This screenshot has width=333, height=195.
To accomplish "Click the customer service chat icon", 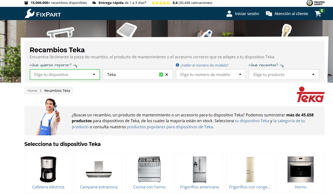I will coord(269,14).
